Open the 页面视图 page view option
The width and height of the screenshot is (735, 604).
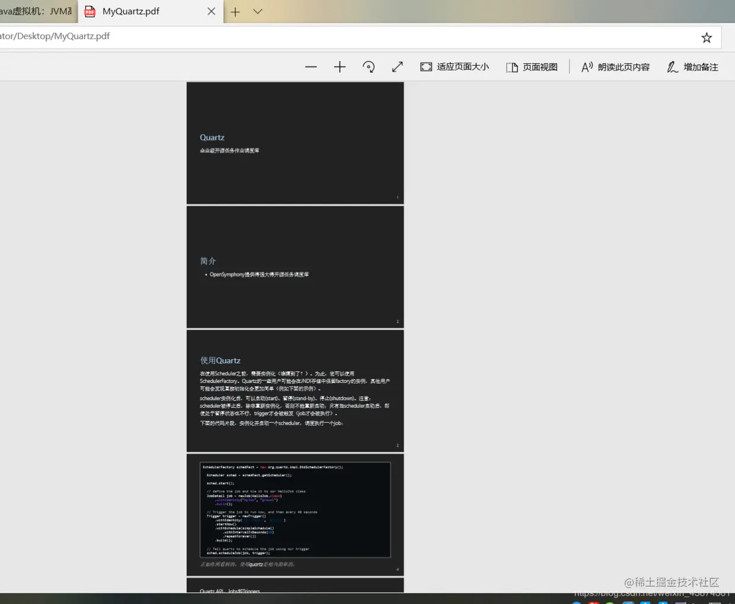click(x=532, y=67)
